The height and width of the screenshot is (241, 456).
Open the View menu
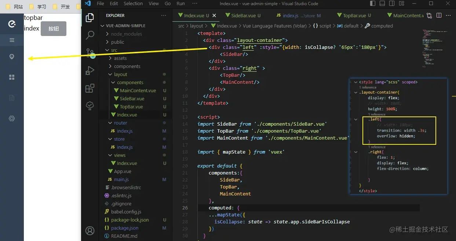tap(154, 3)
